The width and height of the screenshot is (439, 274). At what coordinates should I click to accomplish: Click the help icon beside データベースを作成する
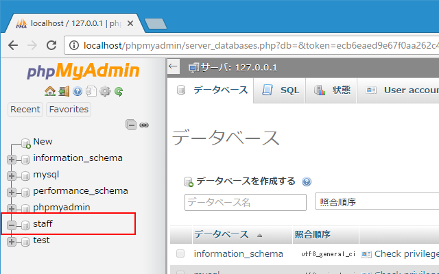[307, 182]
